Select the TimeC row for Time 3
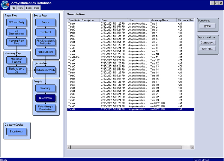224x161 pixels. pos(130,30)
